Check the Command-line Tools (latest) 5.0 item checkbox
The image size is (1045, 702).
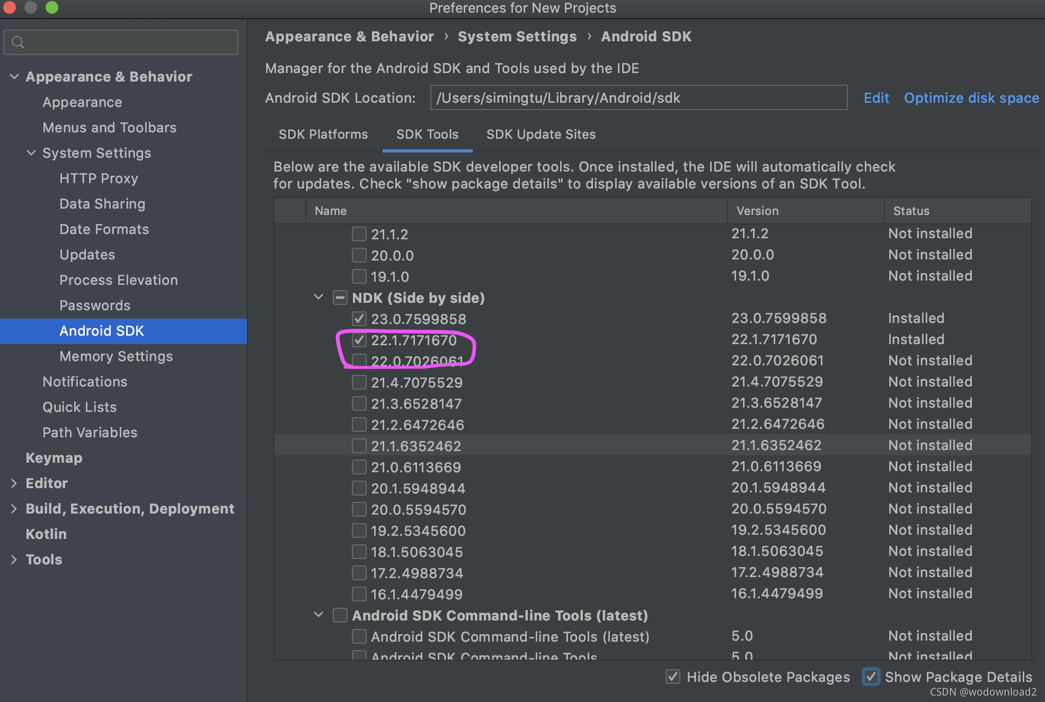(359, 636)
